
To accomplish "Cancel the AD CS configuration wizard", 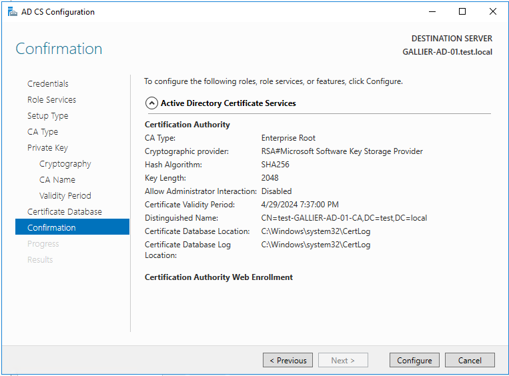I will click(x=470, y=360).
